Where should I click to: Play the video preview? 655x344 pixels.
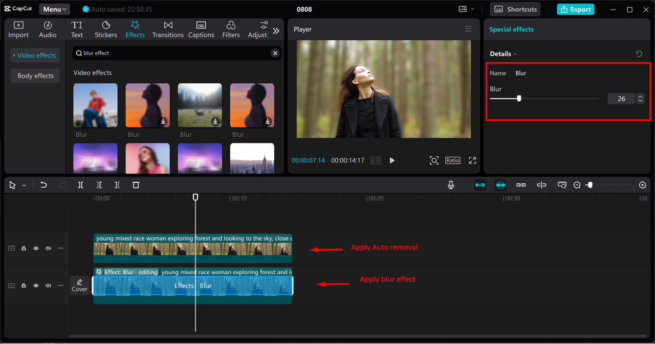[392, 160]
